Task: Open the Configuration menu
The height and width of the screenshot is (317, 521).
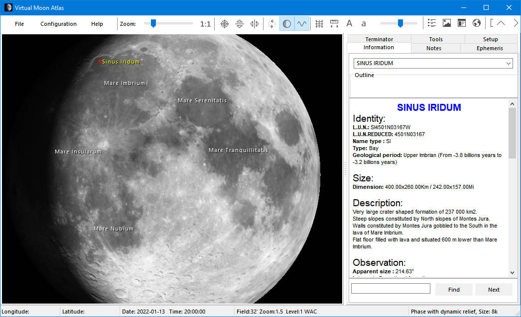Action: (x=58, y=24)
